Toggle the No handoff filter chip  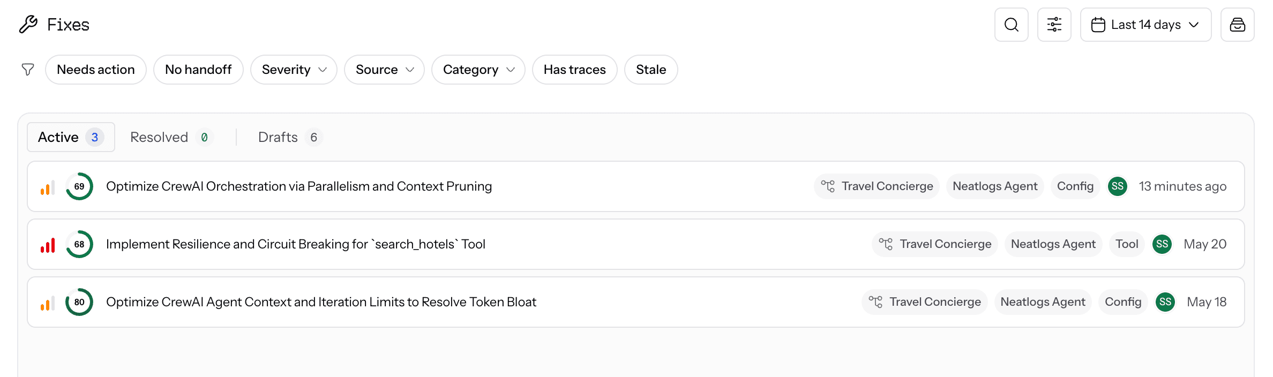(x=198, y=70)
